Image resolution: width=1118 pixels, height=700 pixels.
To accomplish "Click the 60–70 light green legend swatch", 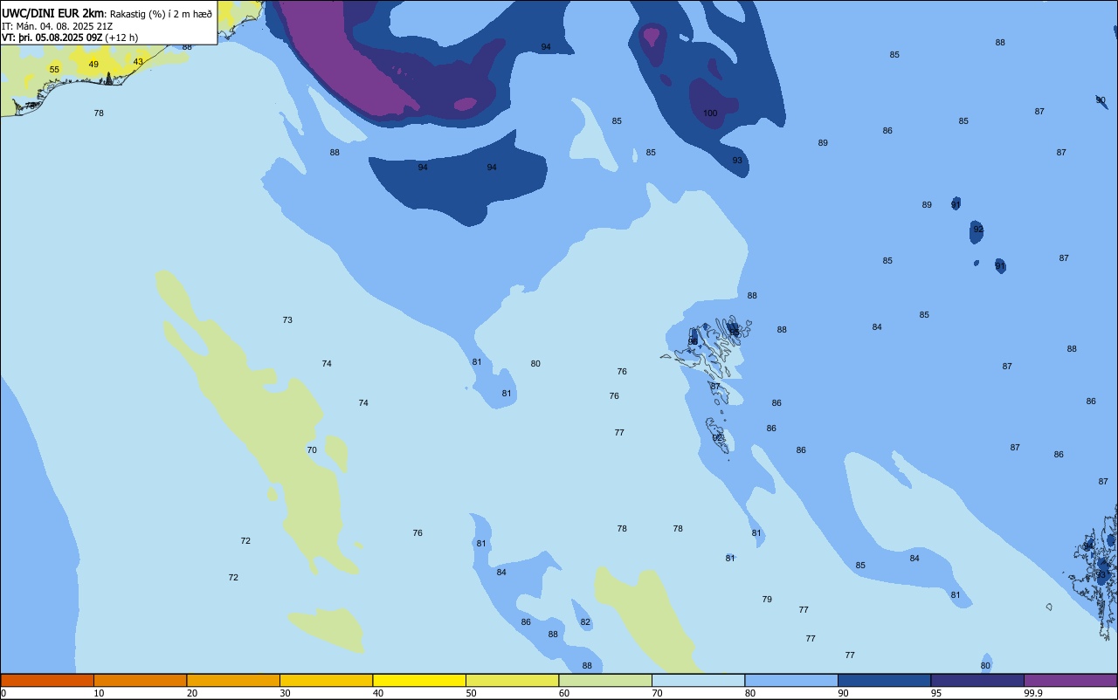I will pyautogui.click(x=605, y=680).
